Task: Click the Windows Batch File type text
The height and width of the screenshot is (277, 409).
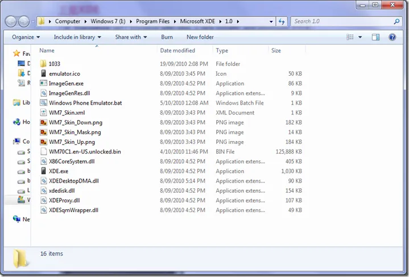Action: 239,103
